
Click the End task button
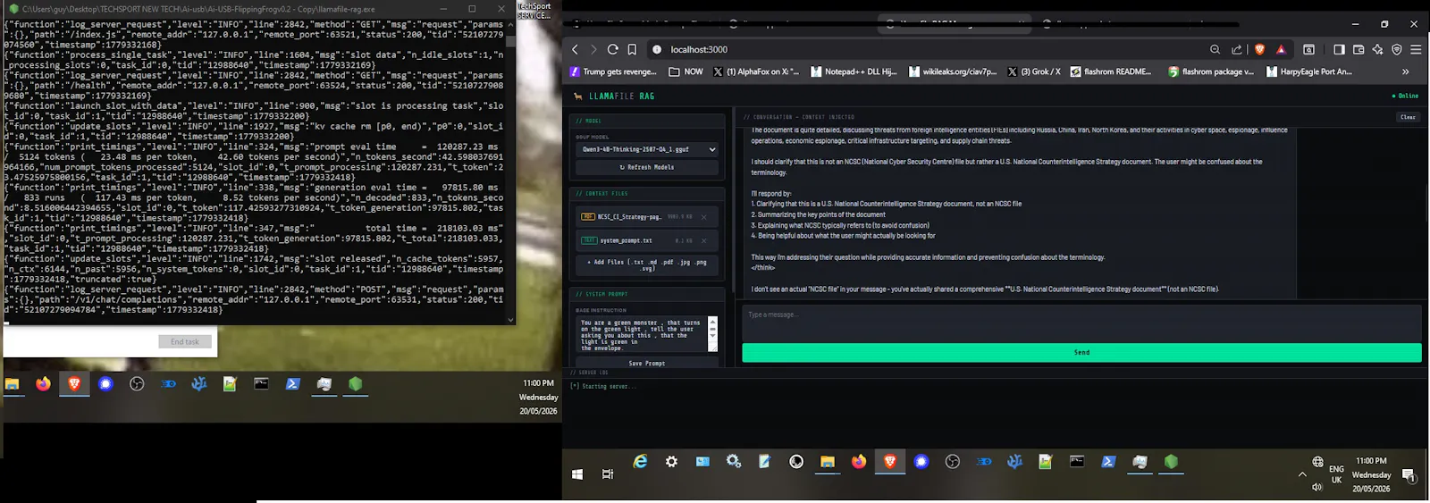tap(185, 341)
